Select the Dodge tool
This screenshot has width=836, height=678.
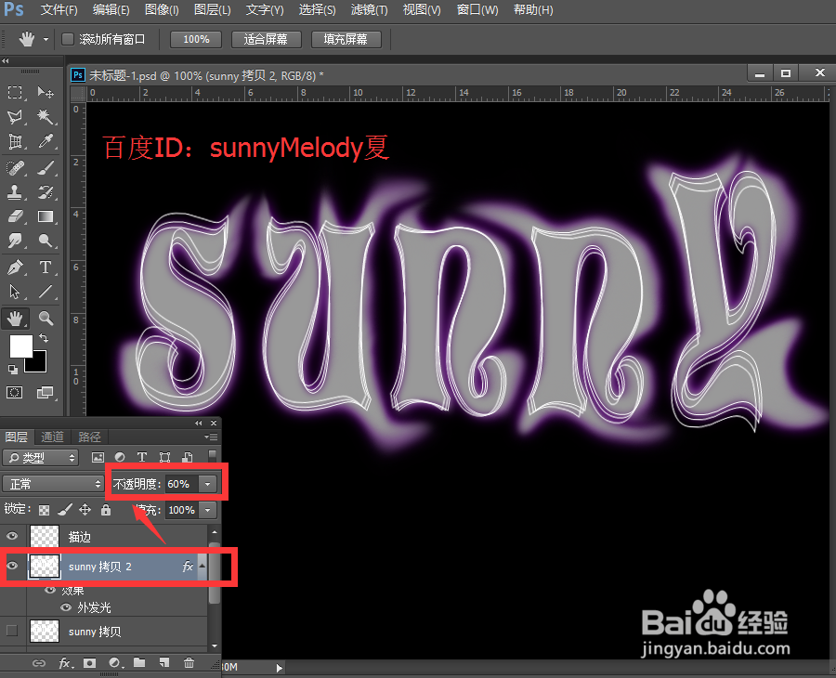(x=46, y=241)
